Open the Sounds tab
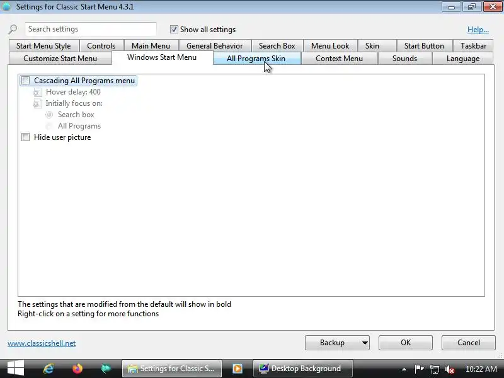The image size is (504, 378). (x=404, y=59)
